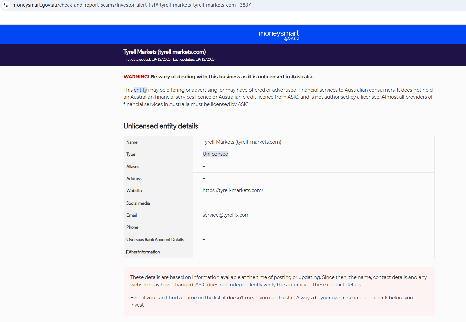
Task: Click the 'Type' row label
Action: tap(131, 154)
